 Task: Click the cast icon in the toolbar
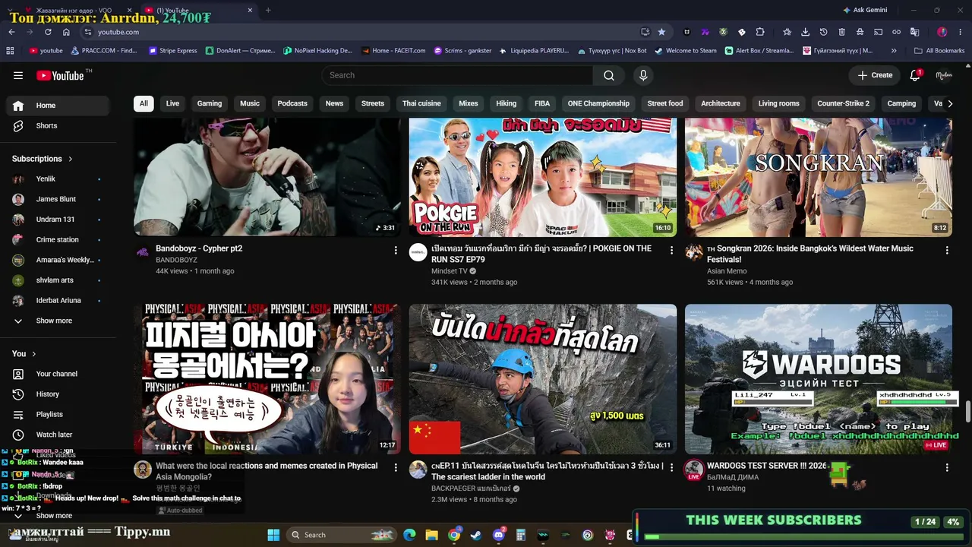click(x=878, y=32)
